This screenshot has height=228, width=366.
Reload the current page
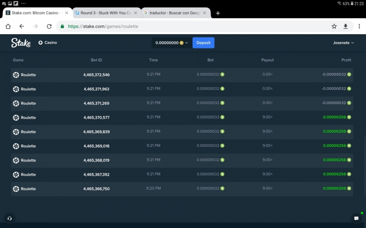[x=49, y=26]
